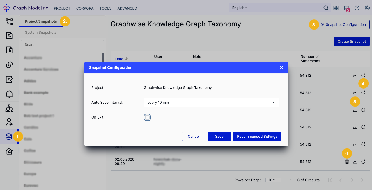Screen dimensions: 372x190
Task: Sort the table by Date column
Action: point(121,59)
